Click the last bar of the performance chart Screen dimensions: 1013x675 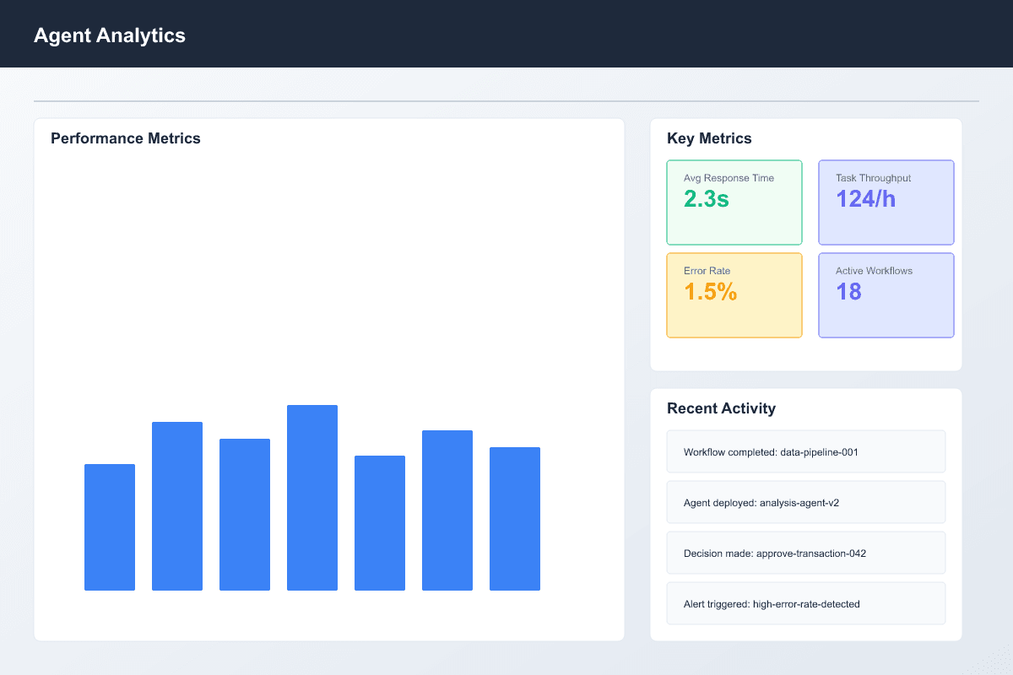515,517
